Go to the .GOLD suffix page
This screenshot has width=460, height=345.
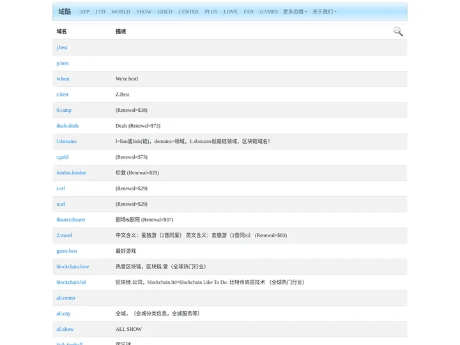[x=164, y=11]
